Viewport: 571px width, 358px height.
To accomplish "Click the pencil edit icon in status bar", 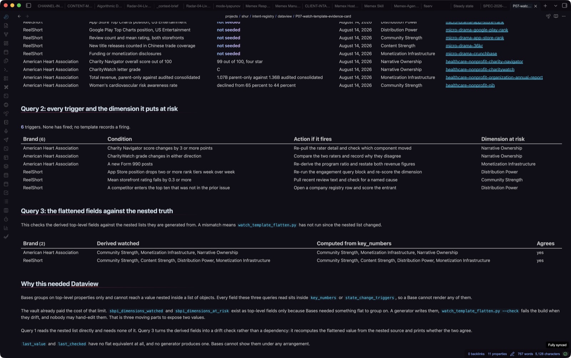I will [512, 354].
